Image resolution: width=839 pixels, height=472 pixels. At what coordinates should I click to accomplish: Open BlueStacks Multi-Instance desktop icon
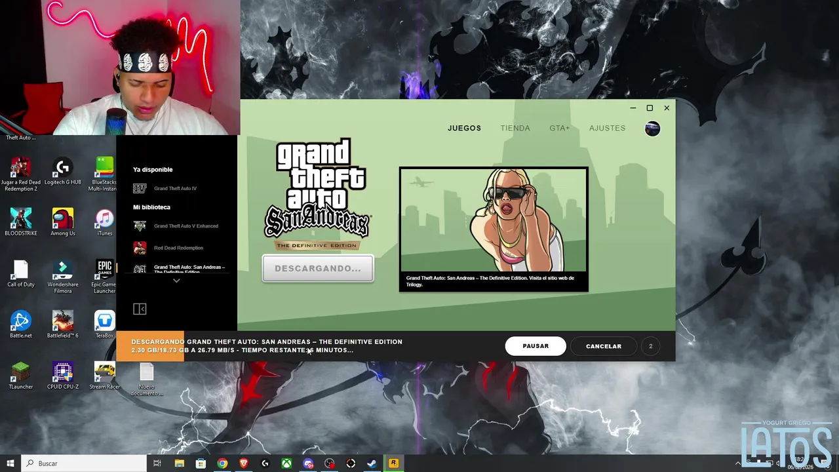click(x=104, y=174)
